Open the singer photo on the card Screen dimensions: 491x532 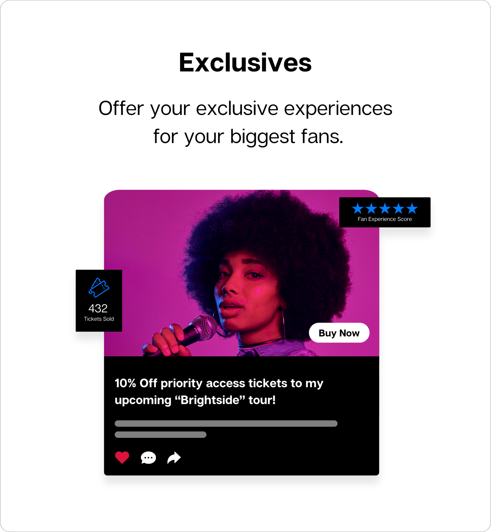pos(242,273)
